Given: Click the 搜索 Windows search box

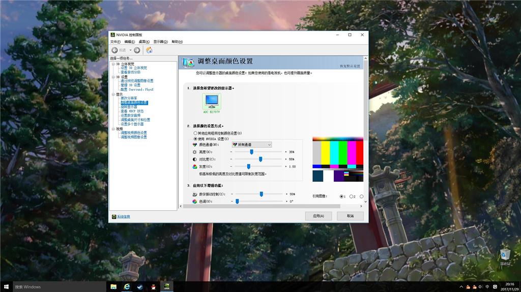Looking at the screenshot, I should pyautogui.click(x=59, y=287).
